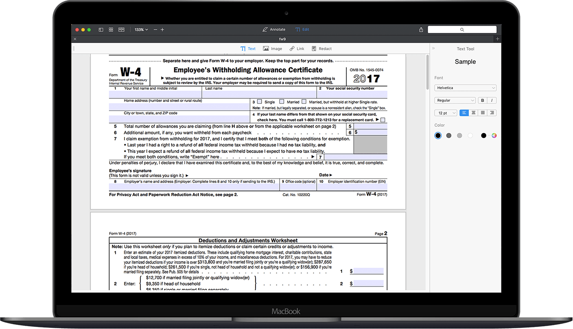Image resolution: width=573 pixels, height=329 pixels.
Task: Toggle bold text formatting
Action: point(483,100)
